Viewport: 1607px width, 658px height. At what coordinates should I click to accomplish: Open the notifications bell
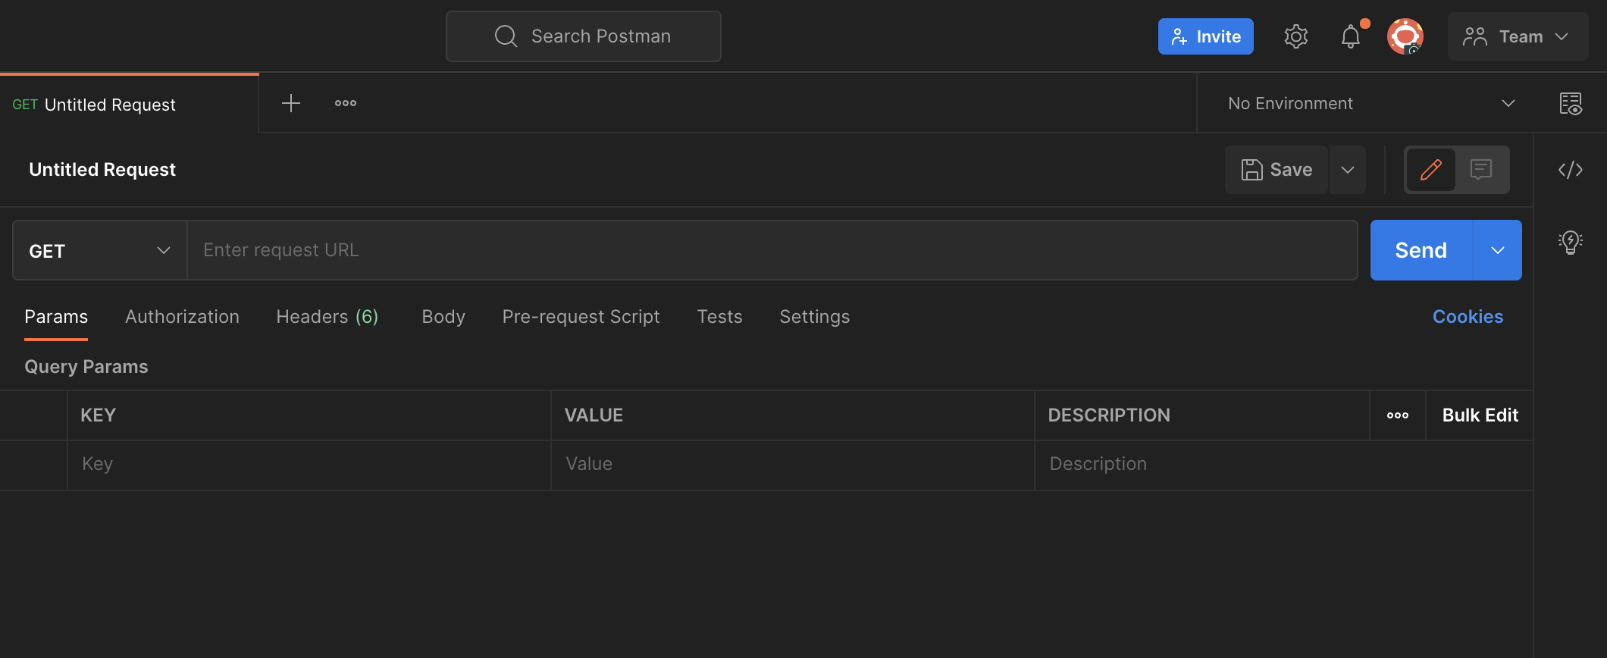coord(1350,36)
